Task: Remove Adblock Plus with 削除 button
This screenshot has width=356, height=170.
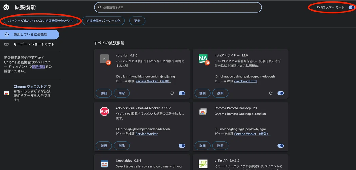Action: click(122, 146)
